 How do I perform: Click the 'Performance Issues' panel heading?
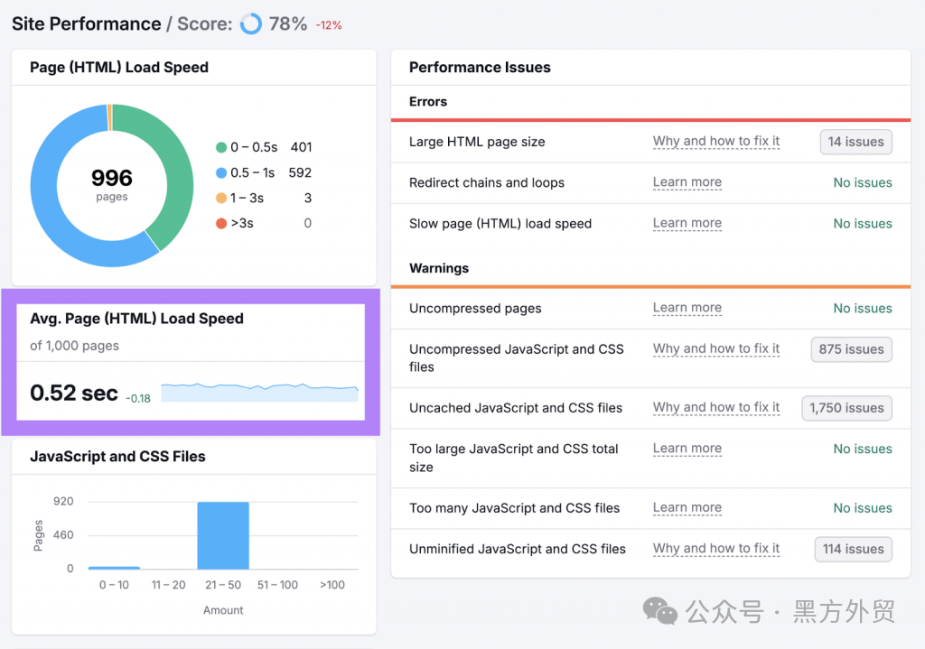point(480,67)
